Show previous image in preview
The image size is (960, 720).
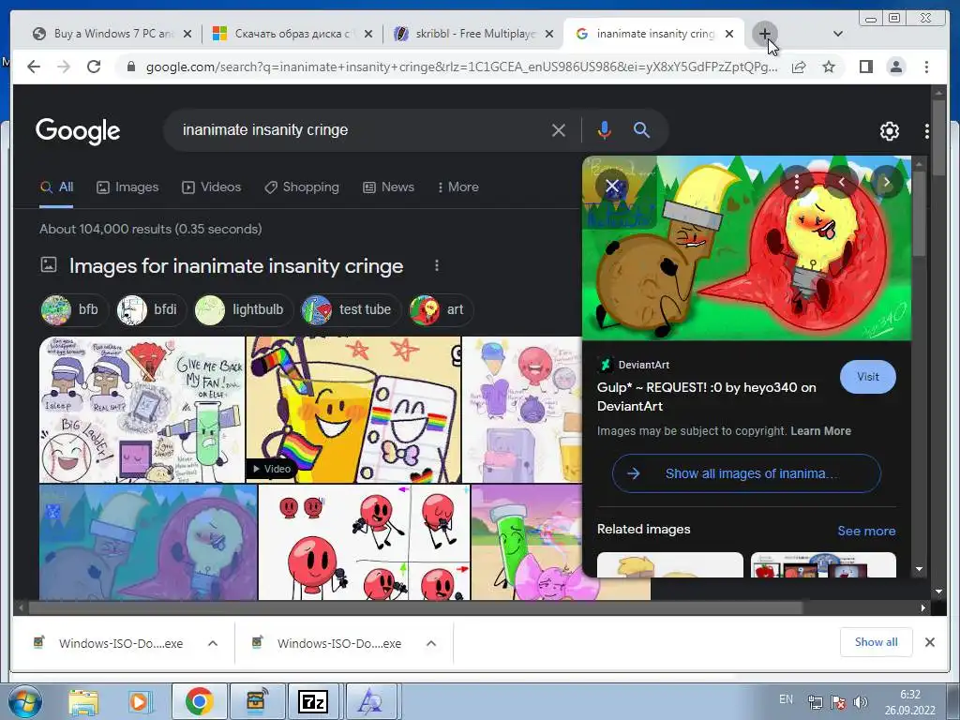click(842, 182)
